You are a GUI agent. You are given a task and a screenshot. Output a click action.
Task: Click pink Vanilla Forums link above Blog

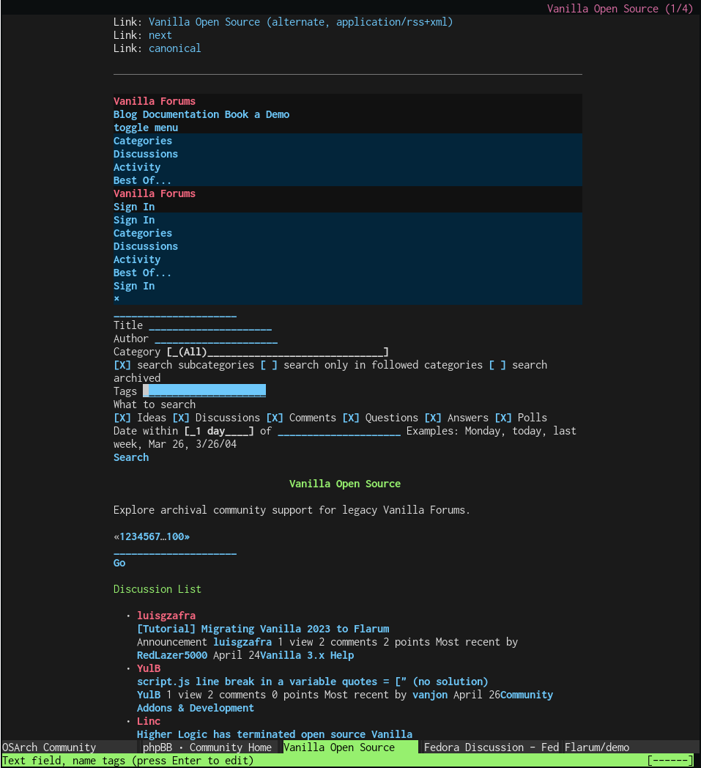(x=155, y=101)
